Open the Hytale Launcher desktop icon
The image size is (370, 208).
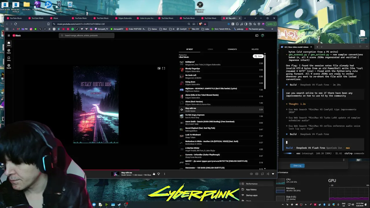(59, 7)
